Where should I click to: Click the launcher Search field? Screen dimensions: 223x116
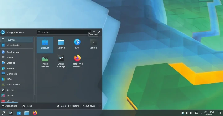click(64, 32)
